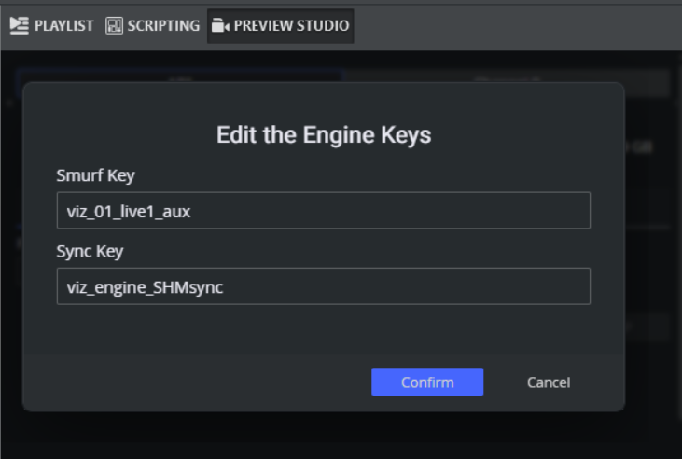Viewport: 682px width, 459px height.
Task: Click the Scripting panel icon
Action: 114,25
